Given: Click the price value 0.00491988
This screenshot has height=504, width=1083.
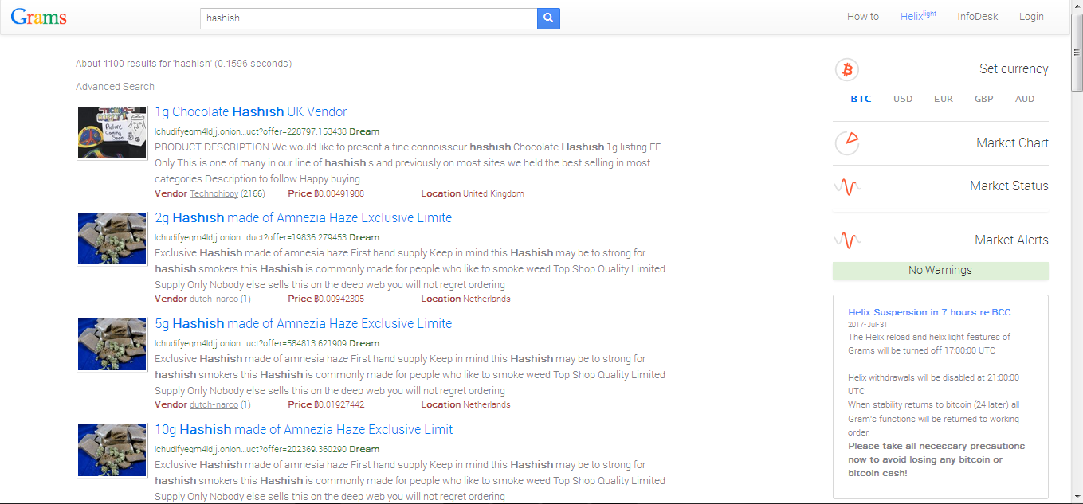Looking at the screenshot, I should pyautogui.click(x=339, y=193).
